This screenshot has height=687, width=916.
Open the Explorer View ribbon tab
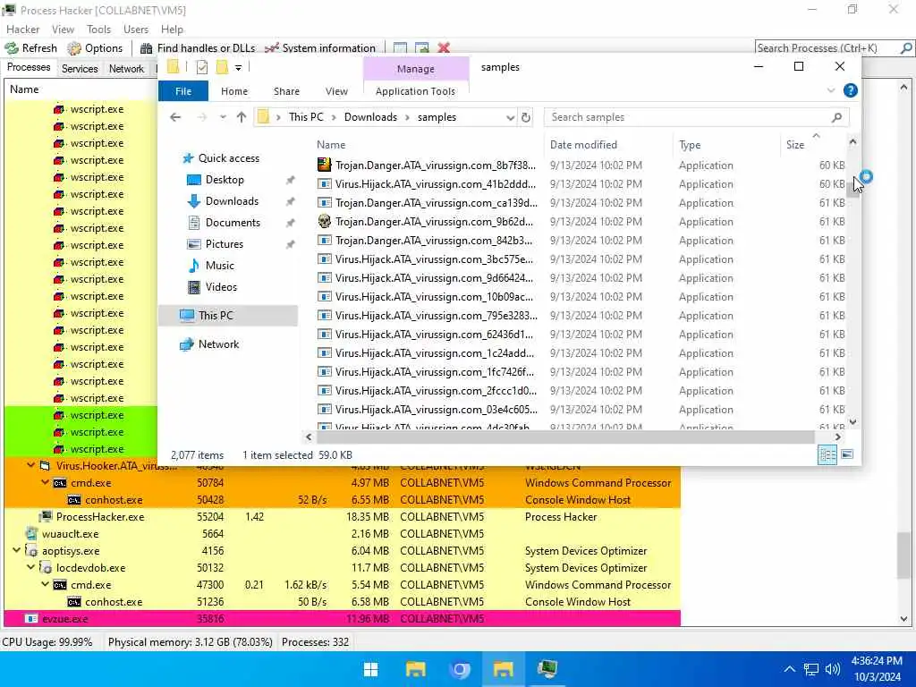[336, 91]
